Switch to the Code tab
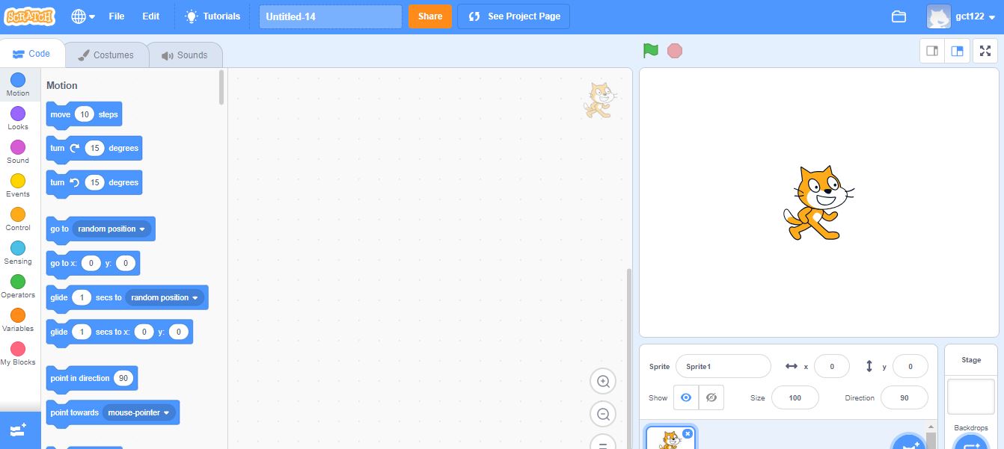Image resolution: width=1004 pixels, height=449 pixels. [x=31, y=54]
